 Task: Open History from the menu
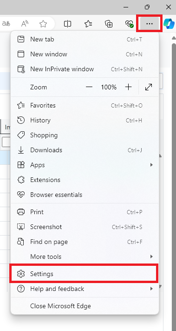[x=85, y=120]
